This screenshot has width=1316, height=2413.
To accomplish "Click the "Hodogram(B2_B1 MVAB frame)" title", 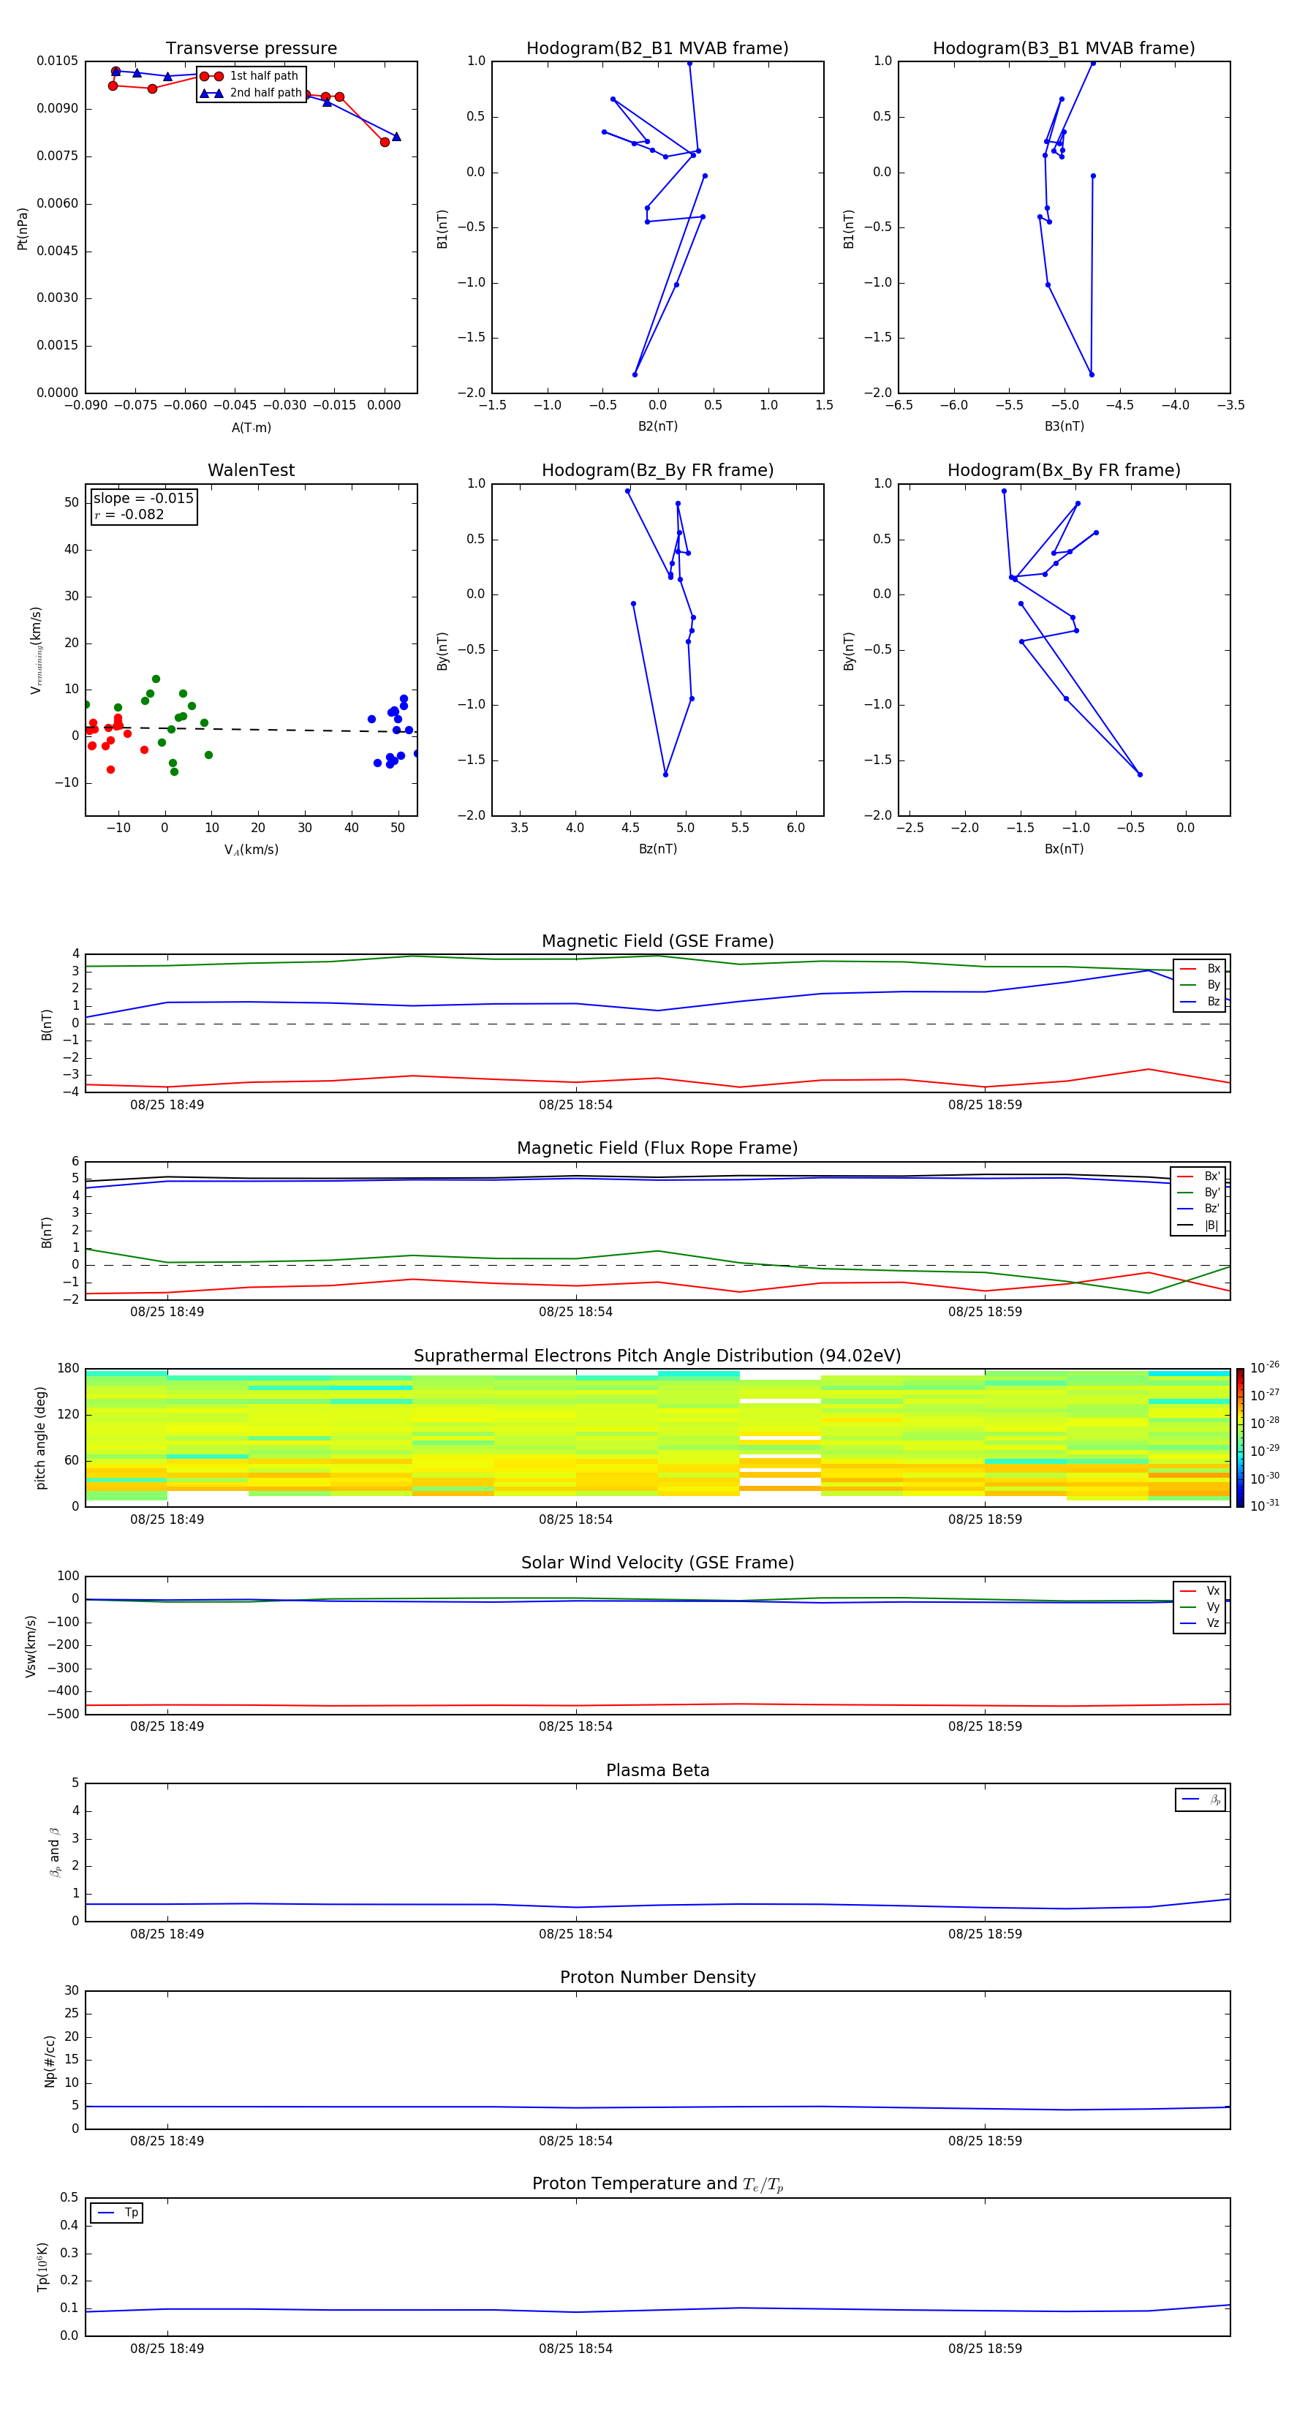I will coord(657,49).
